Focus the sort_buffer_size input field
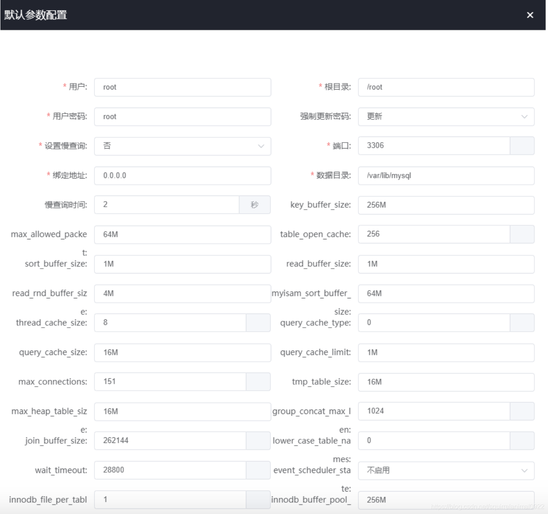The width and height of the screenshot is (548, 514). point(182,264)
